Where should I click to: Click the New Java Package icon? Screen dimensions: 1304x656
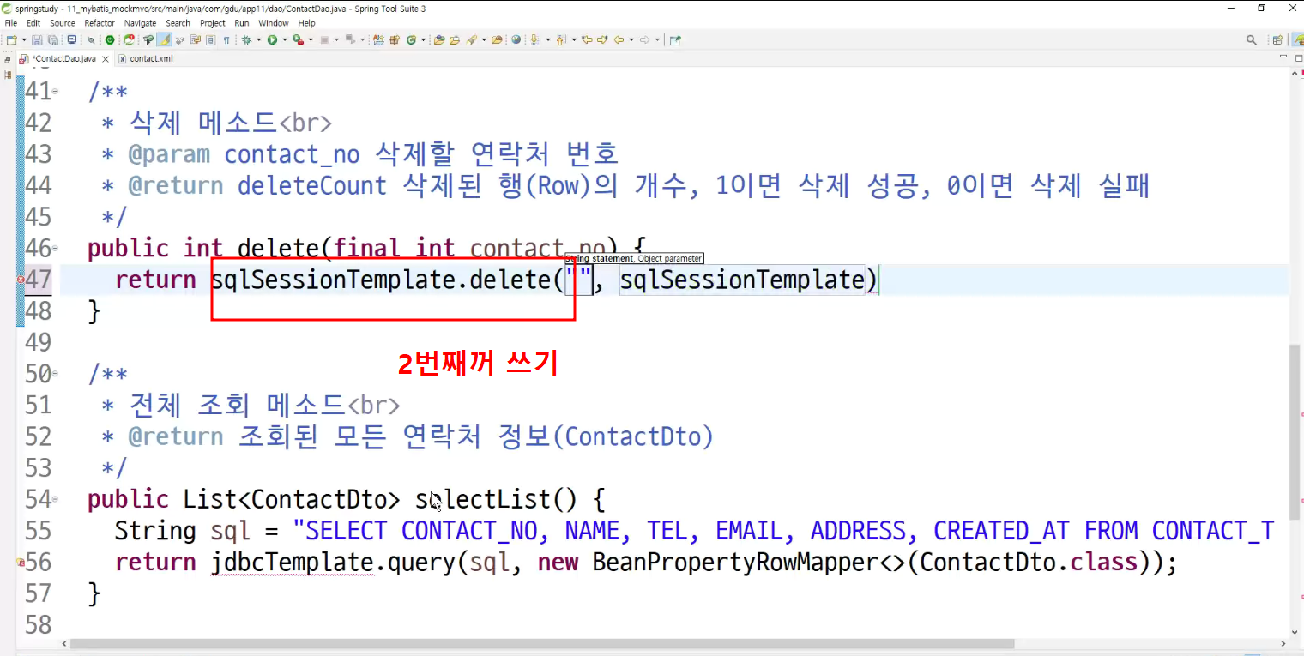point(395,39)
